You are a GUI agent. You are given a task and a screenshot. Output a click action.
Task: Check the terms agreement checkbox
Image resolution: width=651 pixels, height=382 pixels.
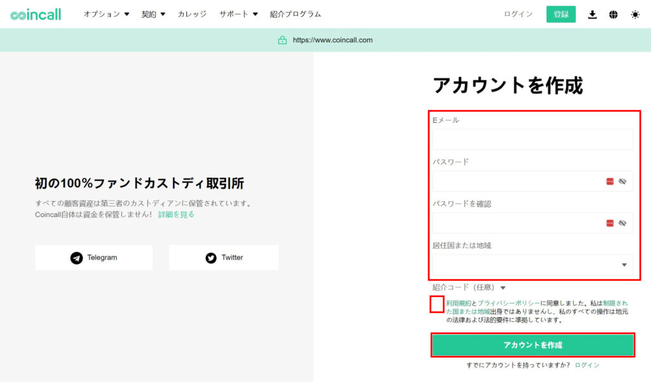point(437,305)
